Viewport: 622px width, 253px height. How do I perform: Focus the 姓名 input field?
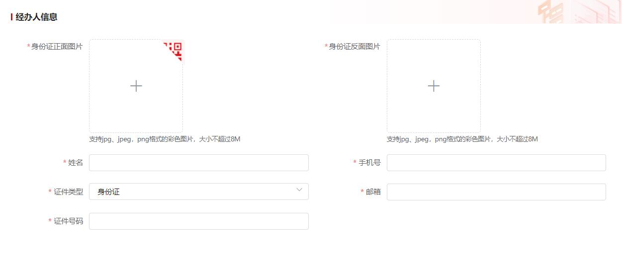coord(198,163)
